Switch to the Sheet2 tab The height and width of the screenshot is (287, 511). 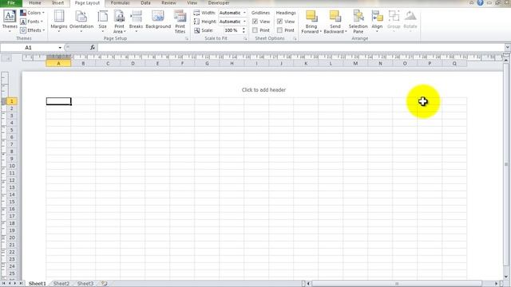(x=61, y=284)
